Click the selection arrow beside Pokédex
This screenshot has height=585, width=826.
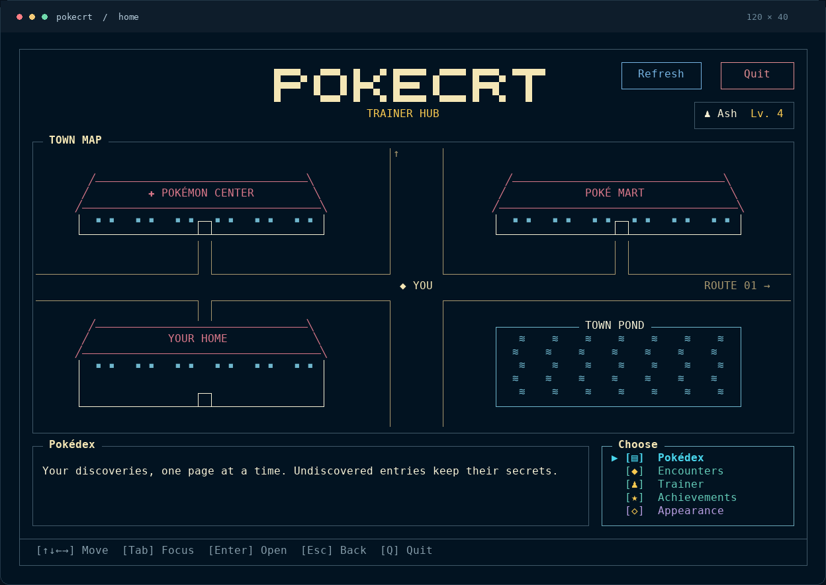click(x=615, y=458)
